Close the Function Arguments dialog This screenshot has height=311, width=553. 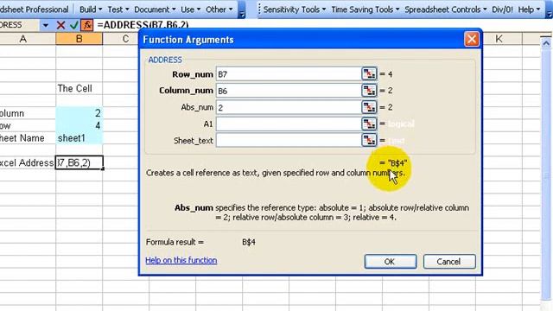472,39
